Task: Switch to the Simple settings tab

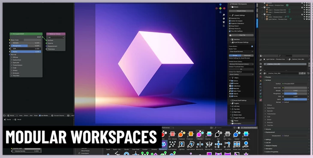Action: click(x=235, y=56)
